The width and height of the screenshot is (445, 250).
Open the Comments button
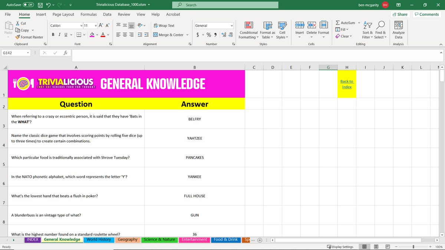[426, 14]
